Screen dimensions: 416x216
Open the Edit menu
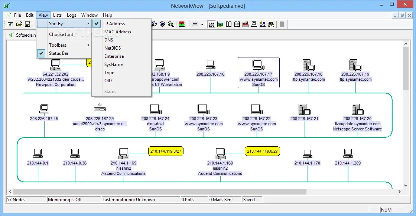(x=30, y=15)
